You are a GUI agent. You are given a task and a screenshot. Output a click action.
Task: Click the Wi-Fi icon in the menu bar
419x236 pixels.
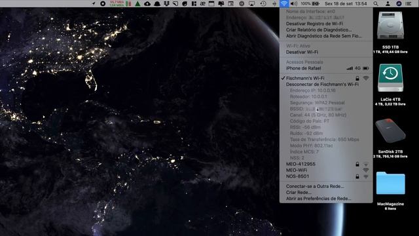284,3
